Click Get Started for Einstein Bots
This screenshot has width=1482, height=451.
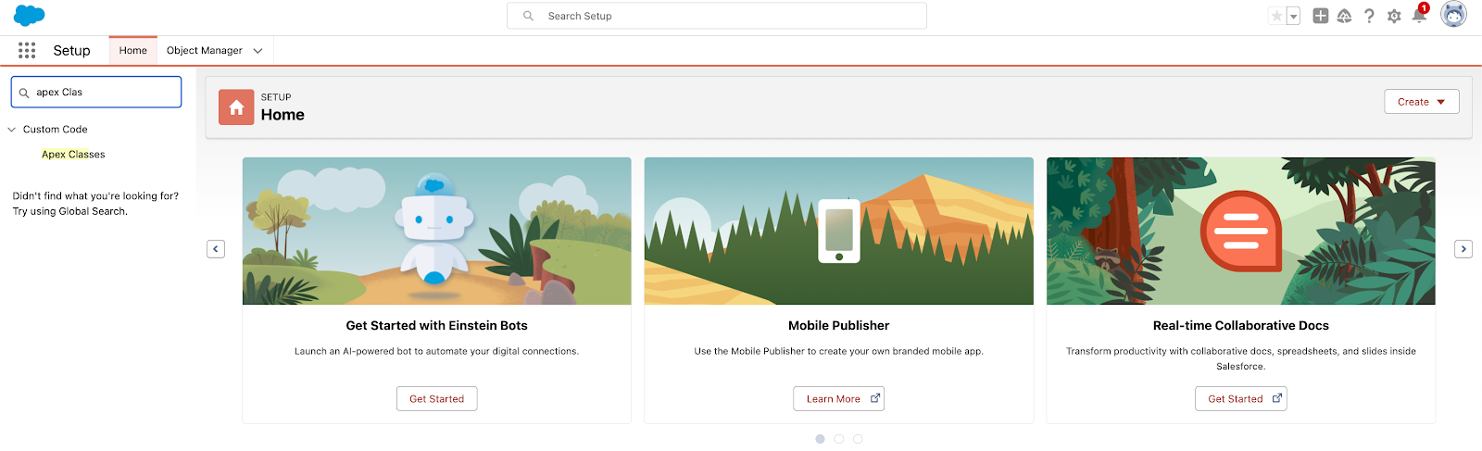[x=437, y=399]
